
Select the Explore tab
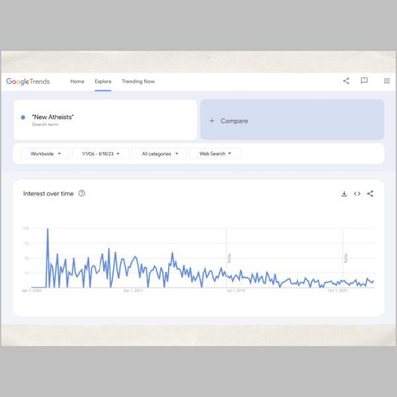click(103, 81)
